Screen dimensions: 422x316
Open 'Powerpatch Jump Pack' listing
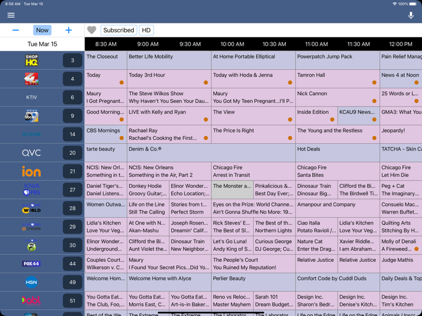(338, 60)
